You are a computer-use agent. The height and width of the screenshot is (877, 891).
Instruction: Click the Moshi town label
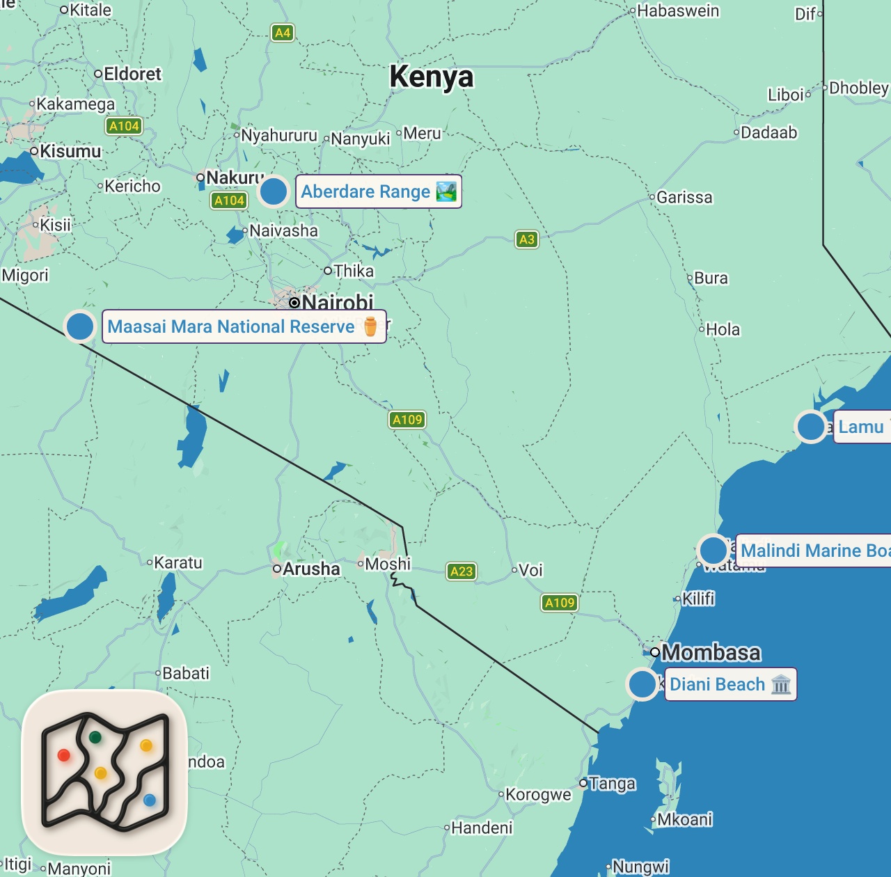[388, 564]
